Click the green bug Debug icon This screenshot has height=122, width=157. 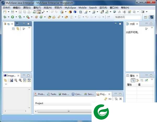pyautogui.click(x=5, y=17)
